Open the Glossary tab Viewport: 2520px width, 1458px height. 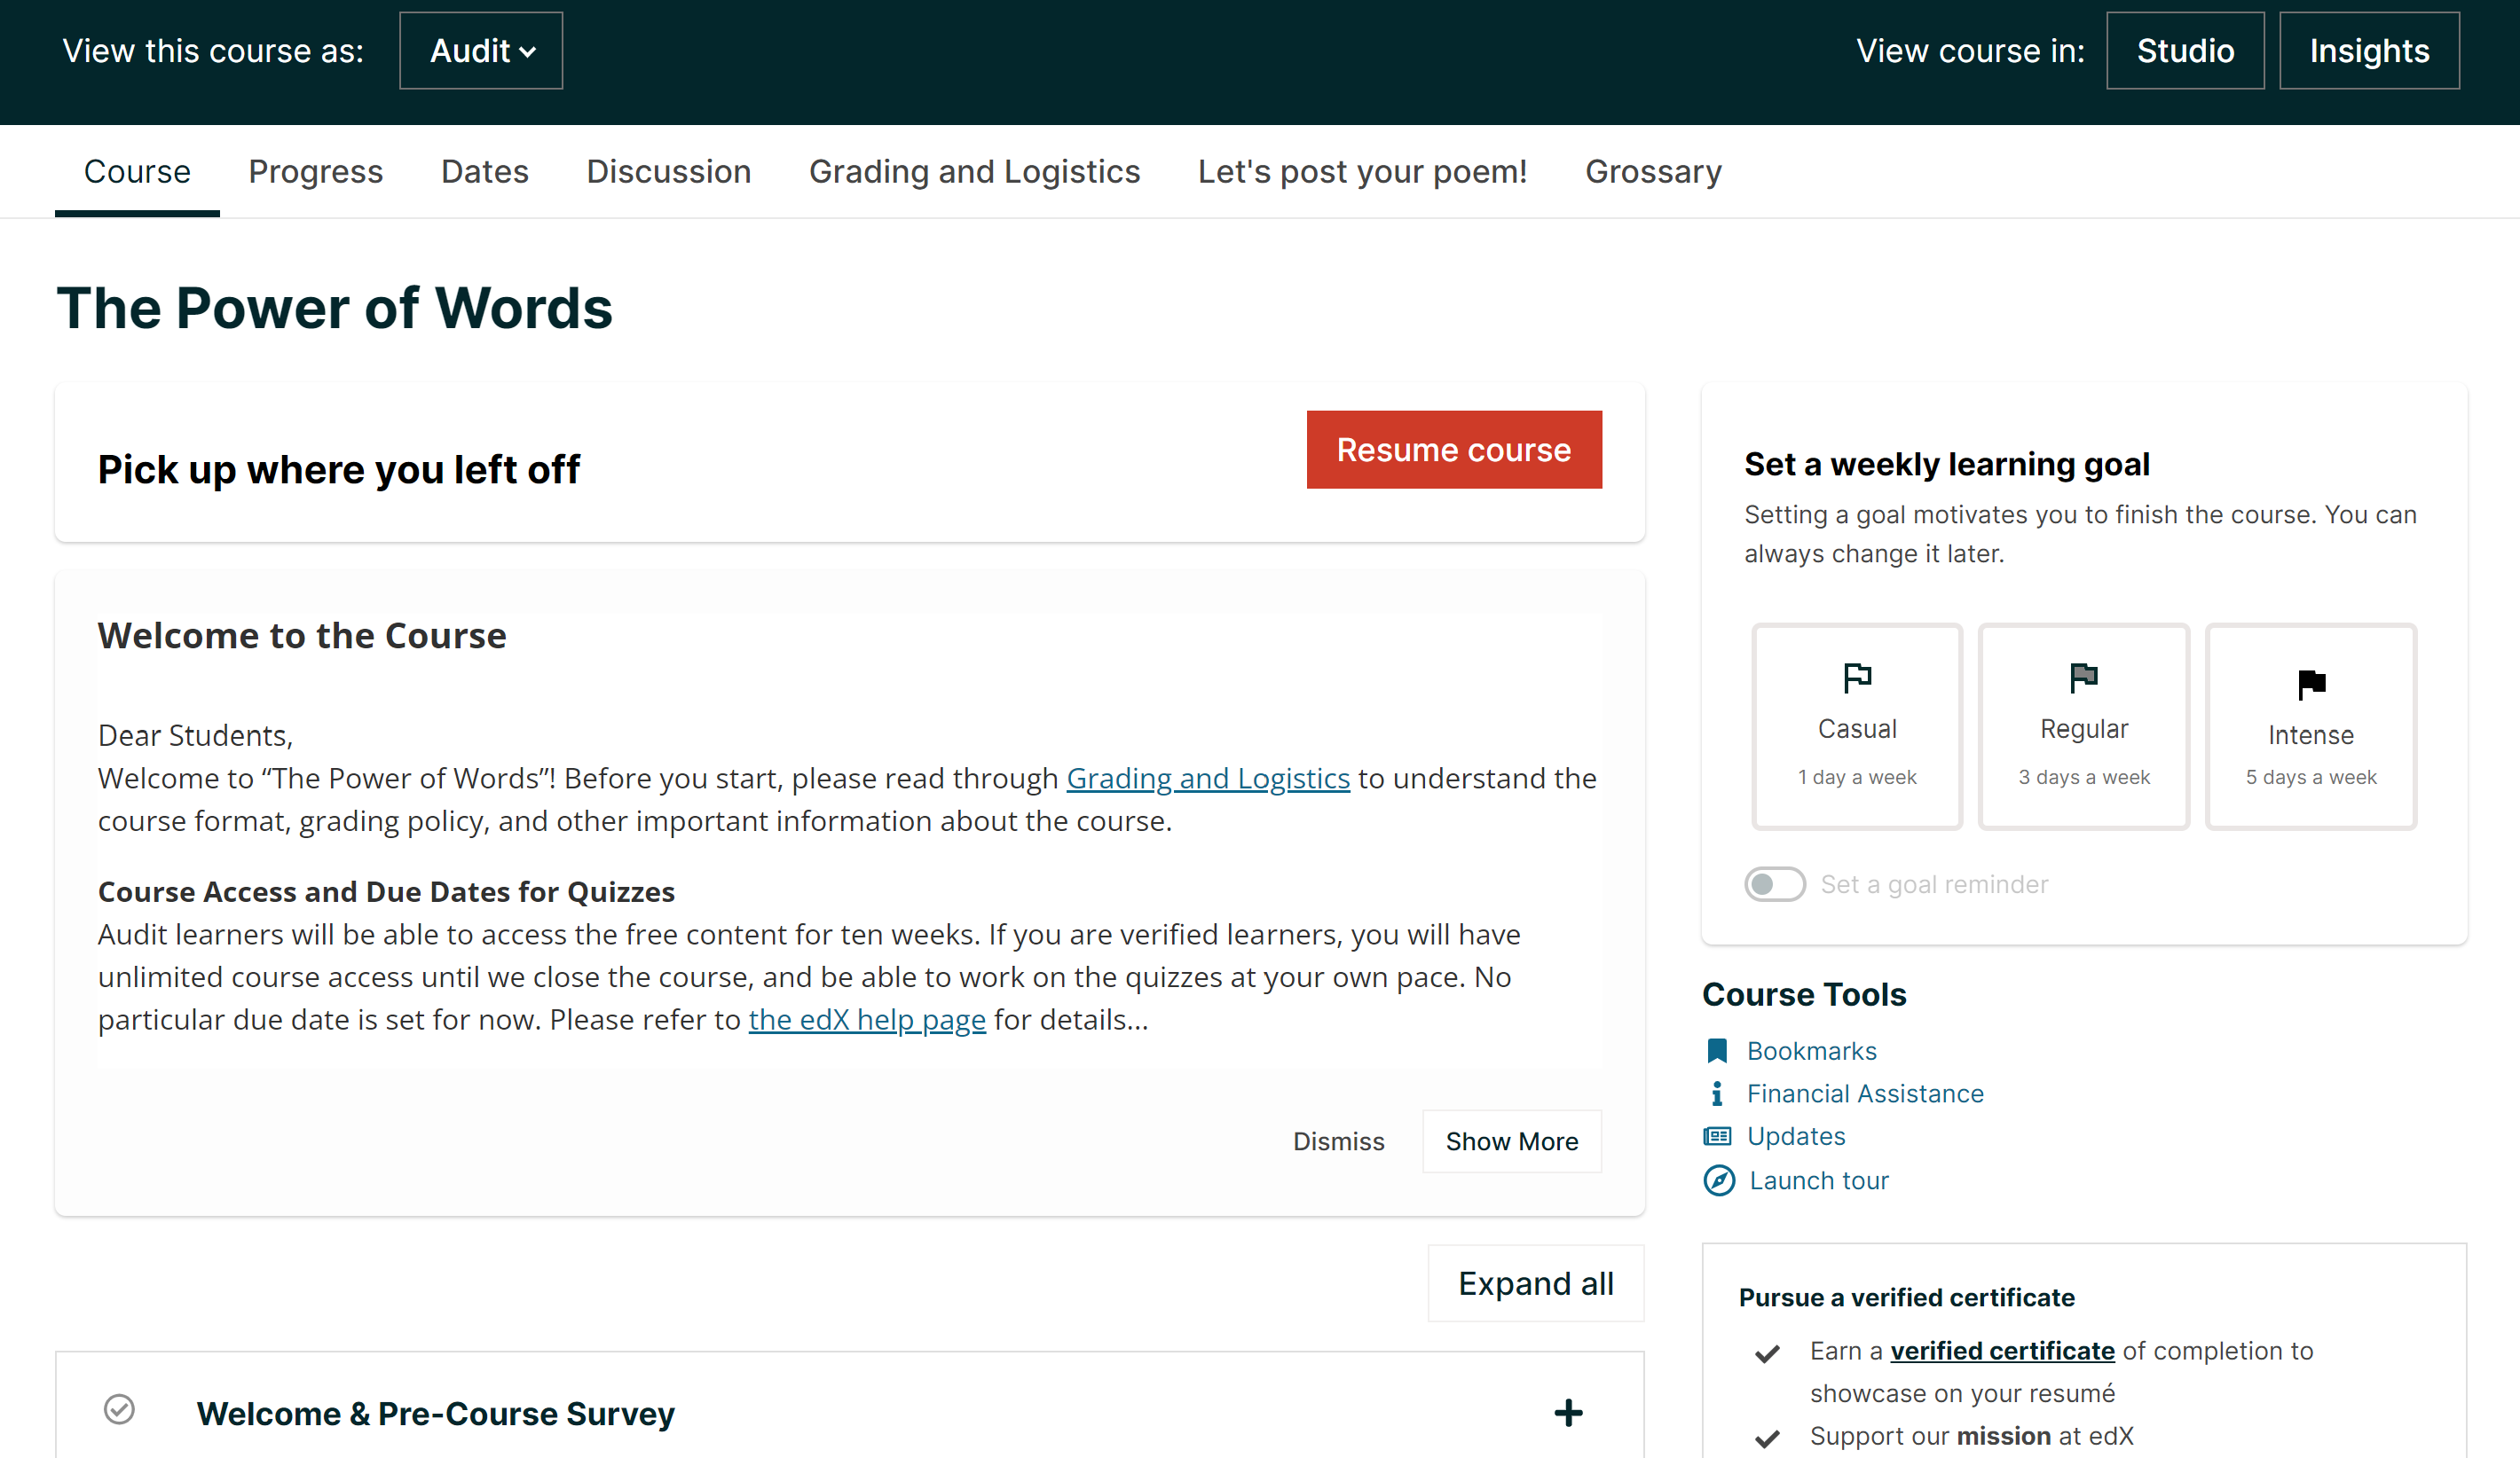[x=1652, y=172]
